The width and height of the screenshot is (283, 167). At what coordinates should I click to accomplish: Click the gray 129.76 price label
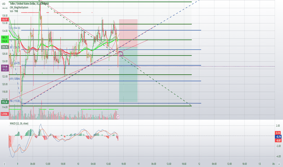pos(5,47)
